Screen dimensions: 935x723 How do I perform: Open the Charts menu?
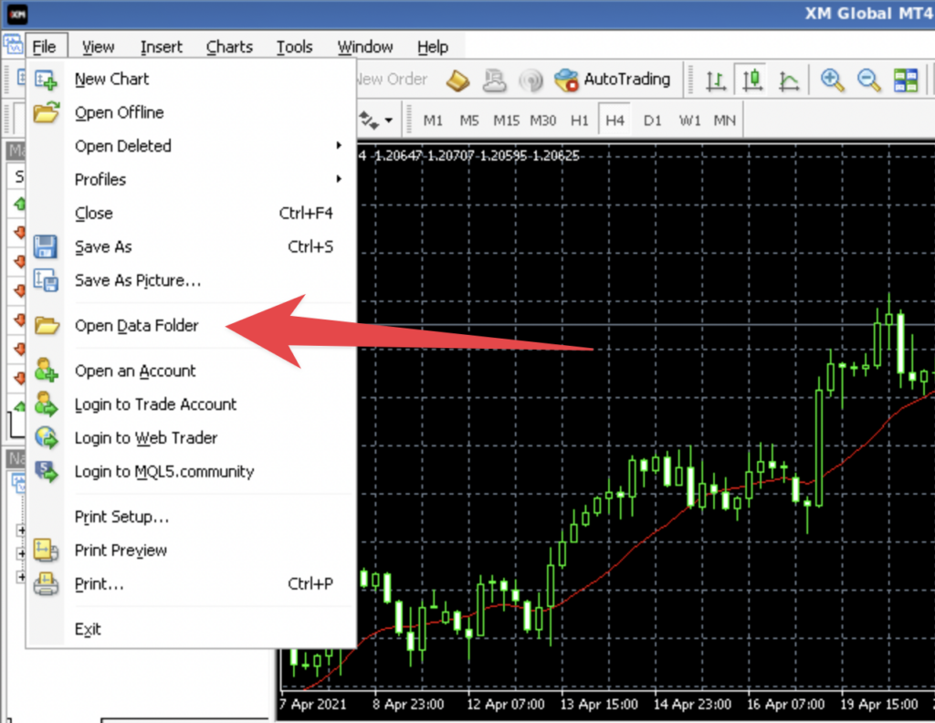tap(229, 47)
